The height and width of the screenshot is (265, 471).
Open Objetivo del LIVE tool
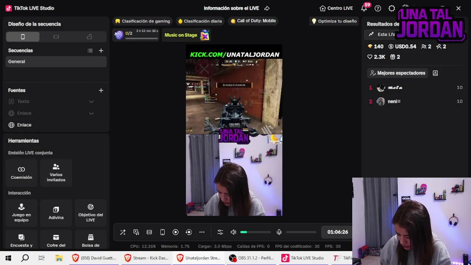pos(91,213)
